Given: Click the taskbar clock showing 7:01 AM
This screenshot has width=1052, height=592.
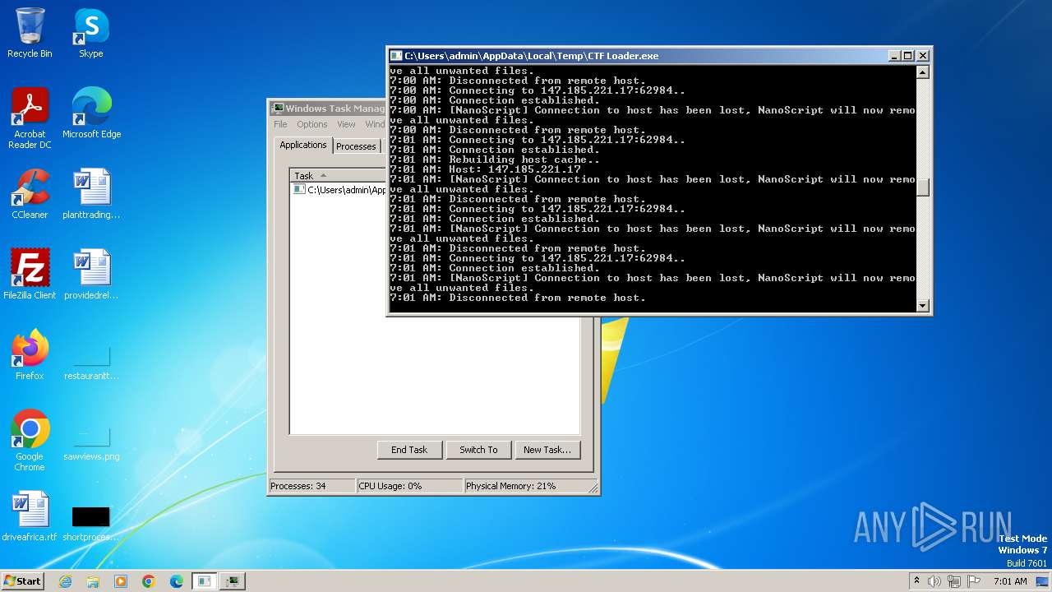Looking at the screenshot, I should [1010, 581].
